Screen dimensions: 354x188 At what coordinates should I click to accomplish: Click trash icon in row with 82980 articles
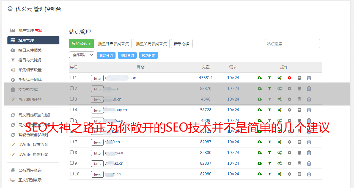click(309, 174)
